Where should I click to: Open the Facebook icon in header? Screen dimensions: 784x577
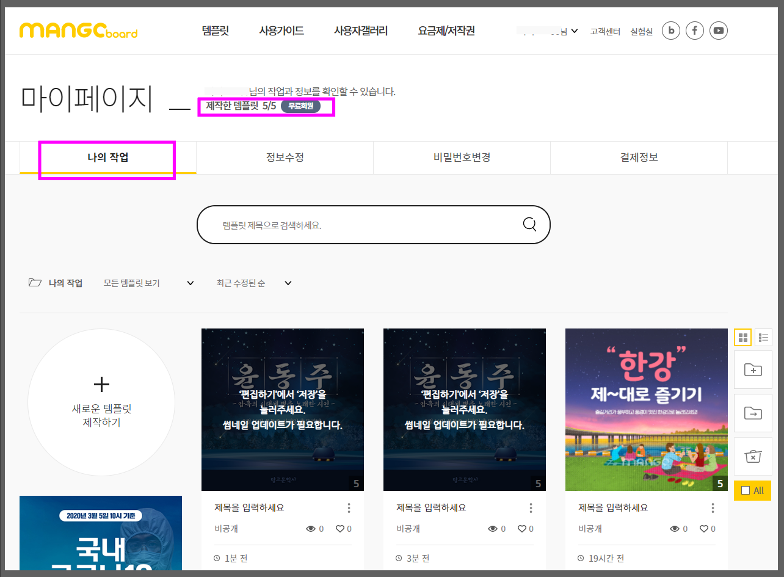pyautogui.click(x=695, y=30)
